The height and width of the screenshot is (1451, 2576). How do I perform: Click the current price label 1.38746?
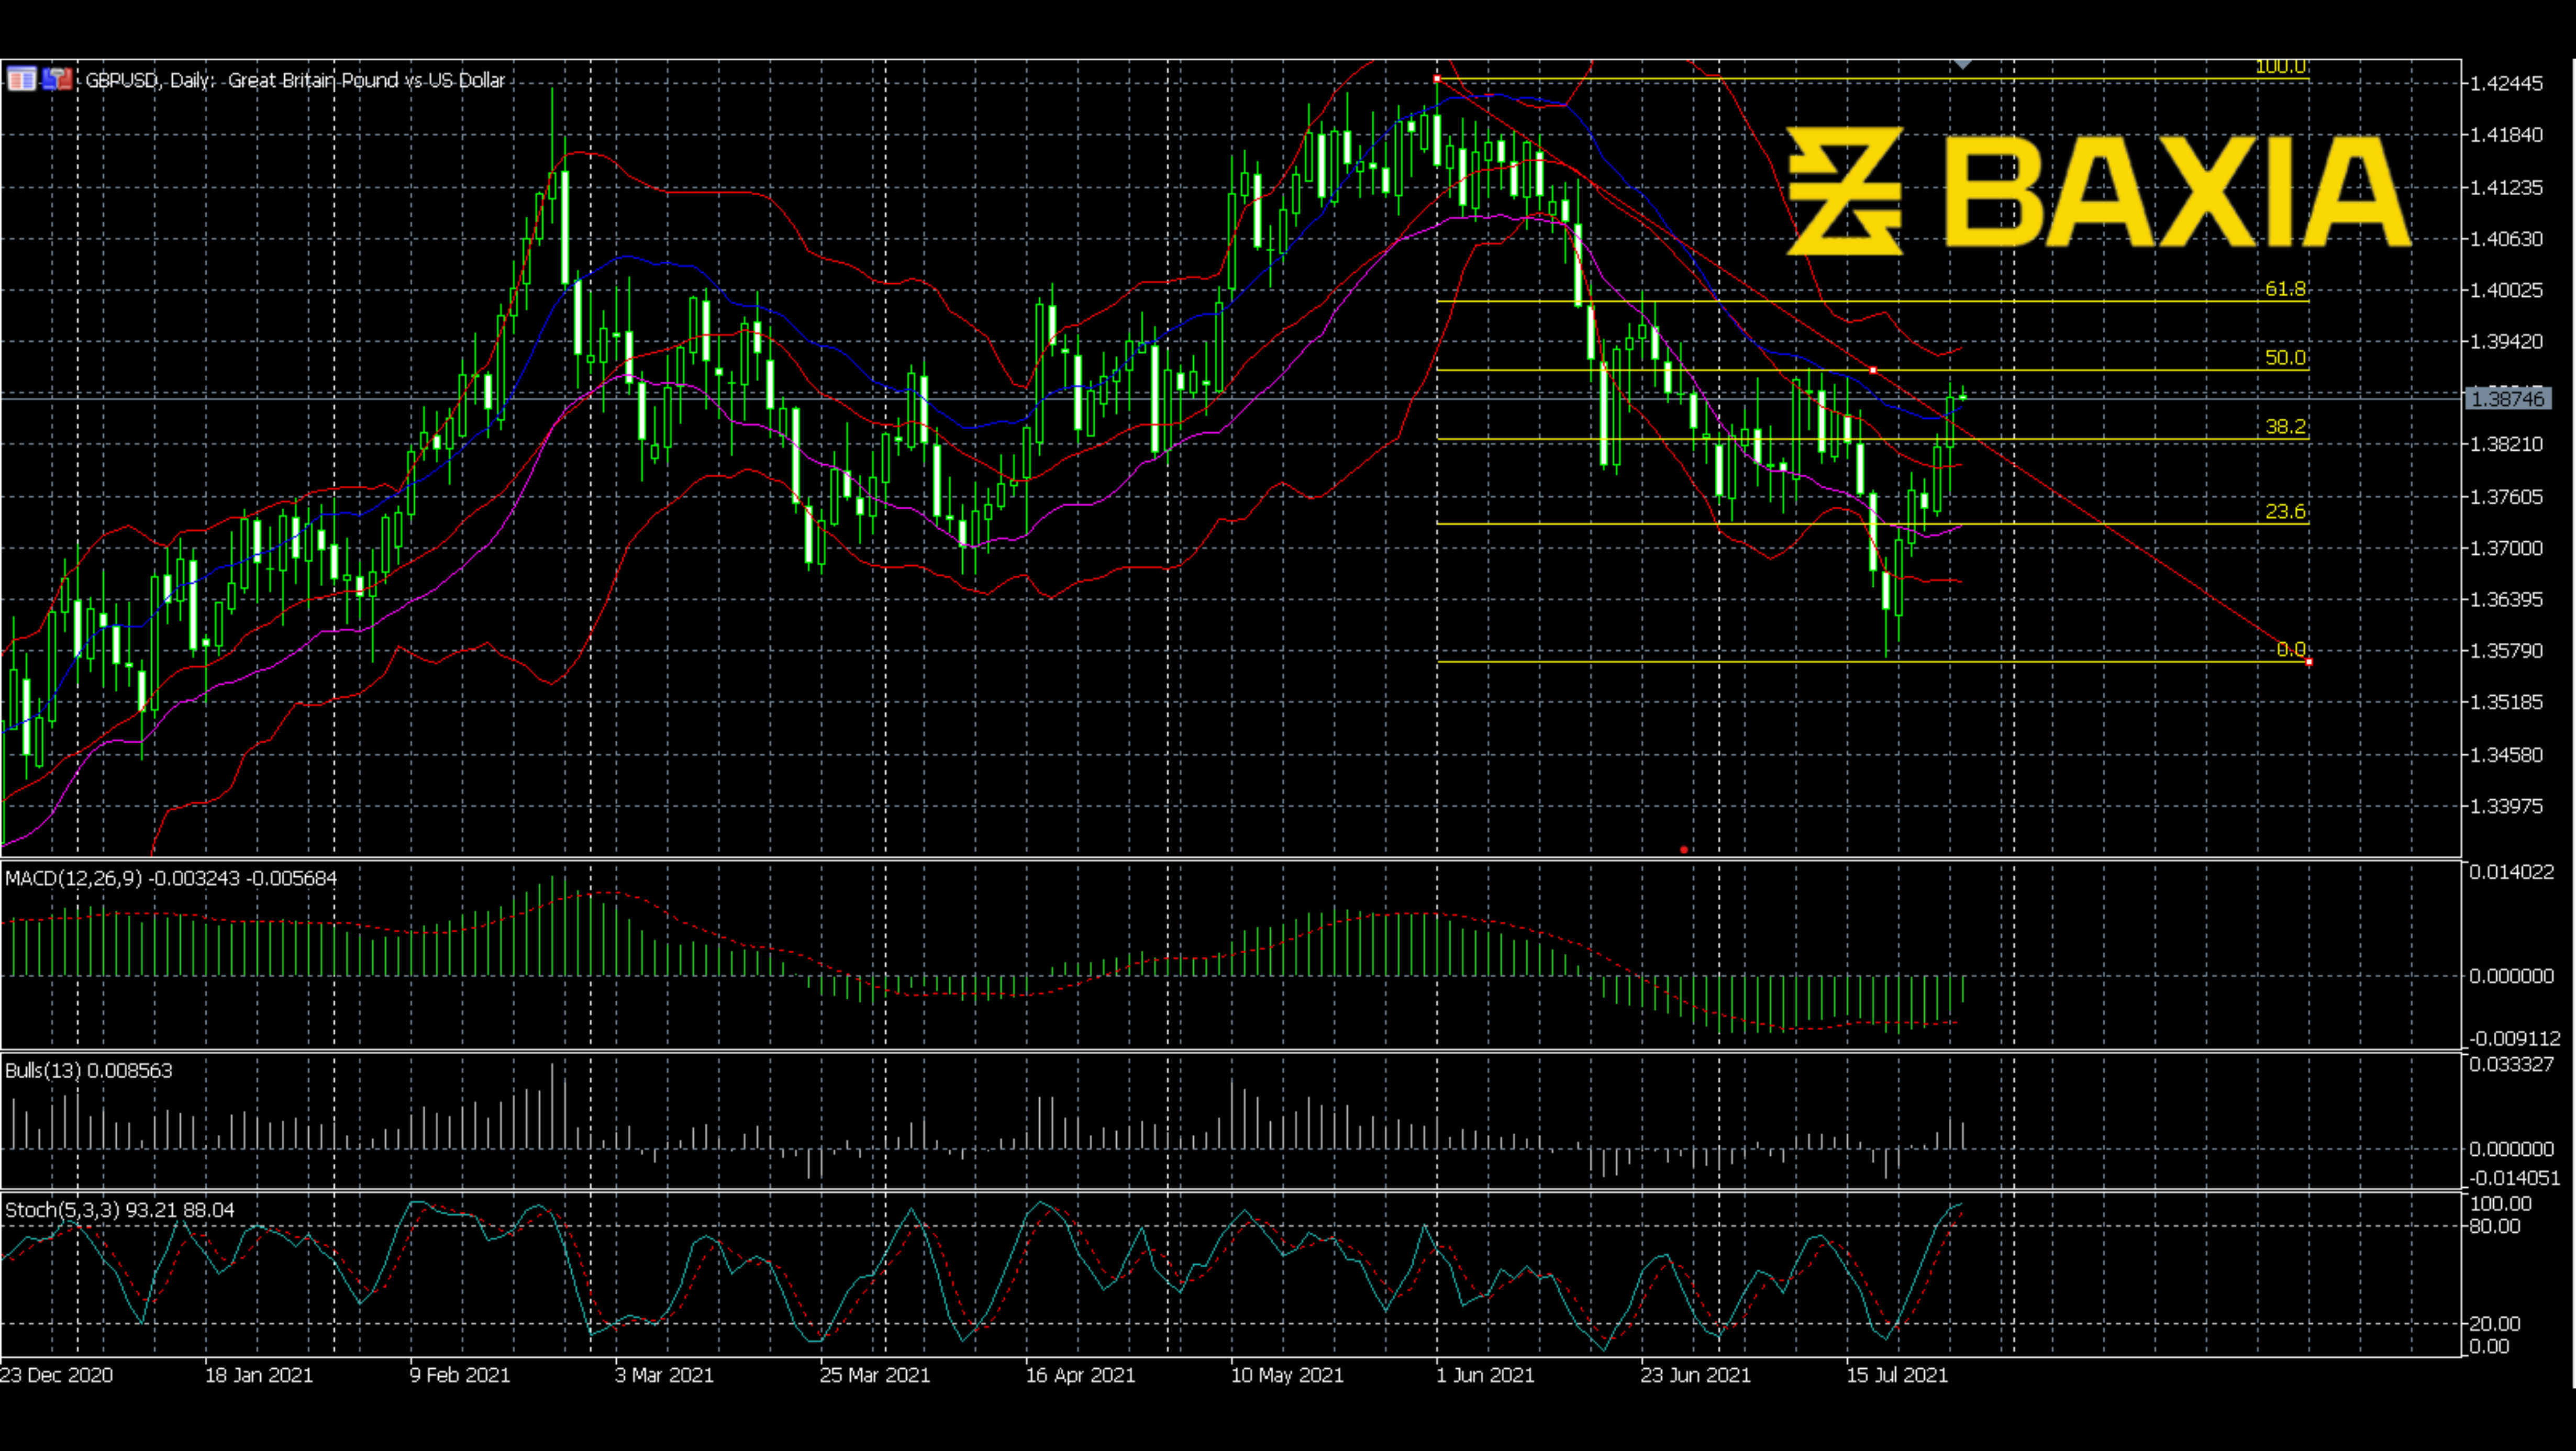(x=2507, y=399)
